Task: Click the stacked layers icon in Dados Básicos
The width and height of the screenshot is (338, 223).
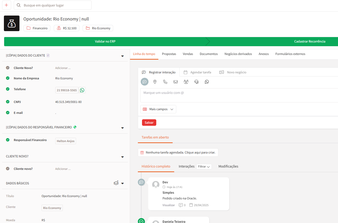Action: (116, 183)
